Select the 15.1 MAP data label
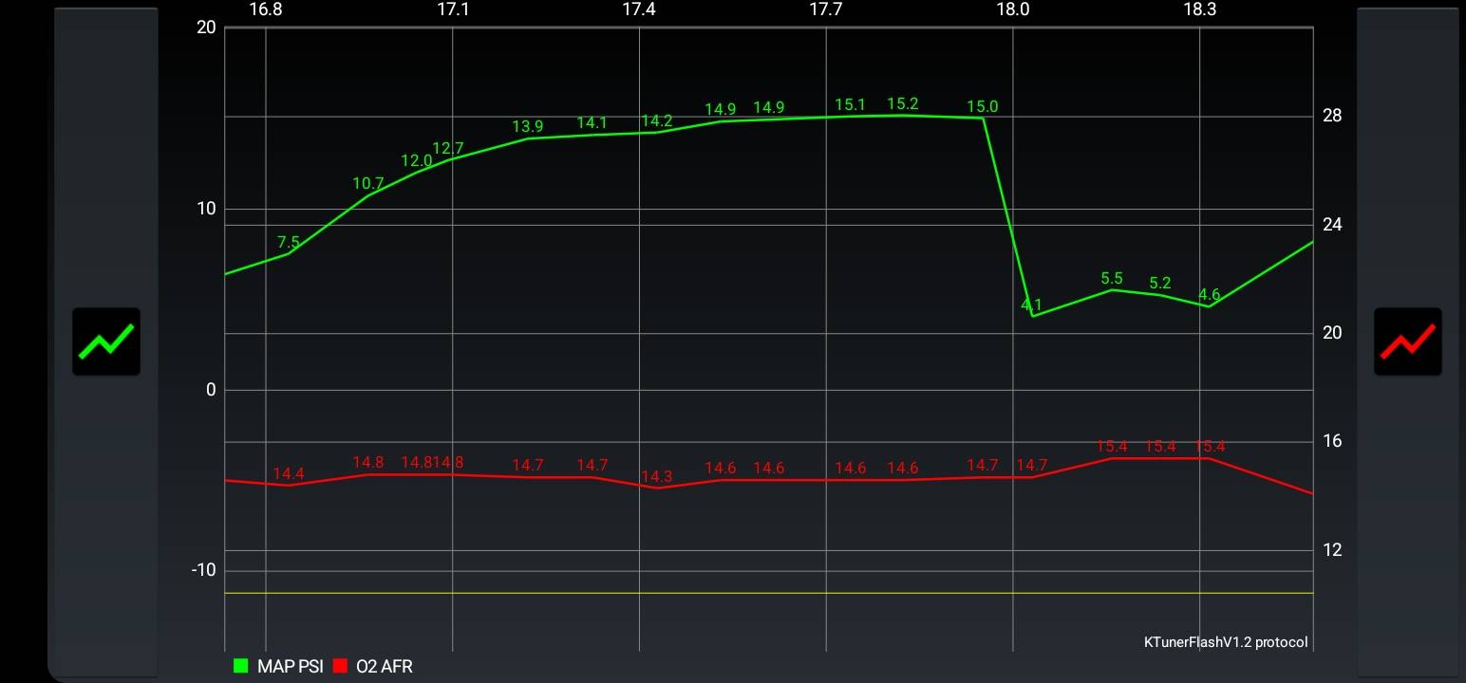 tap(851, 104)
